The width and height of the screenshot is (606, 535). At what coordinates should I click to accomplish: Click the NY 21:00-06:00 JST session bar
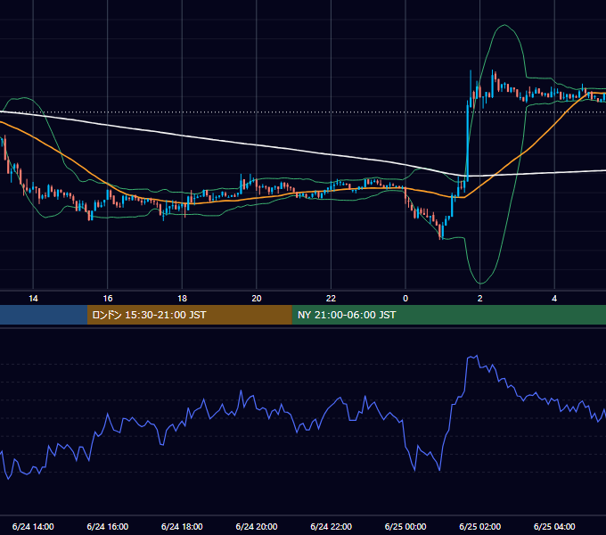tap(448, 315)
